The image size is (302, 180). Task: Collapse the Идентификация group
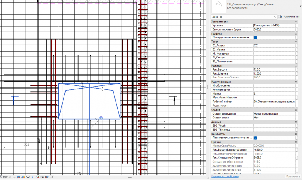(x=296, y=82)
